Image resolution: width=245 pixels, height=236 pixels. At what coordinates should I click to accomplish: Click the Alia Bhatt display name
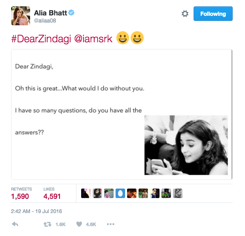51,13
